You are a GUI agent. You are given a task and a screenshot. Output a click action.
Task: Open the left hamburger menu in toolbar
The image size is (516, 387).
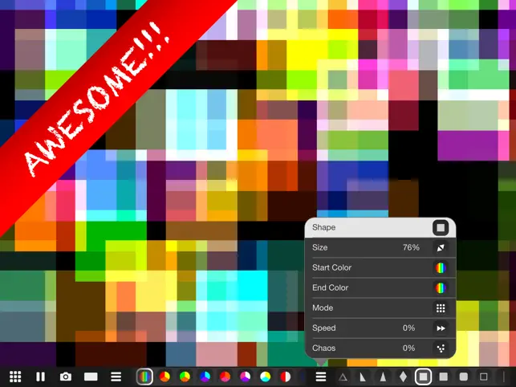pyautogui.click(x=116, y=377)
